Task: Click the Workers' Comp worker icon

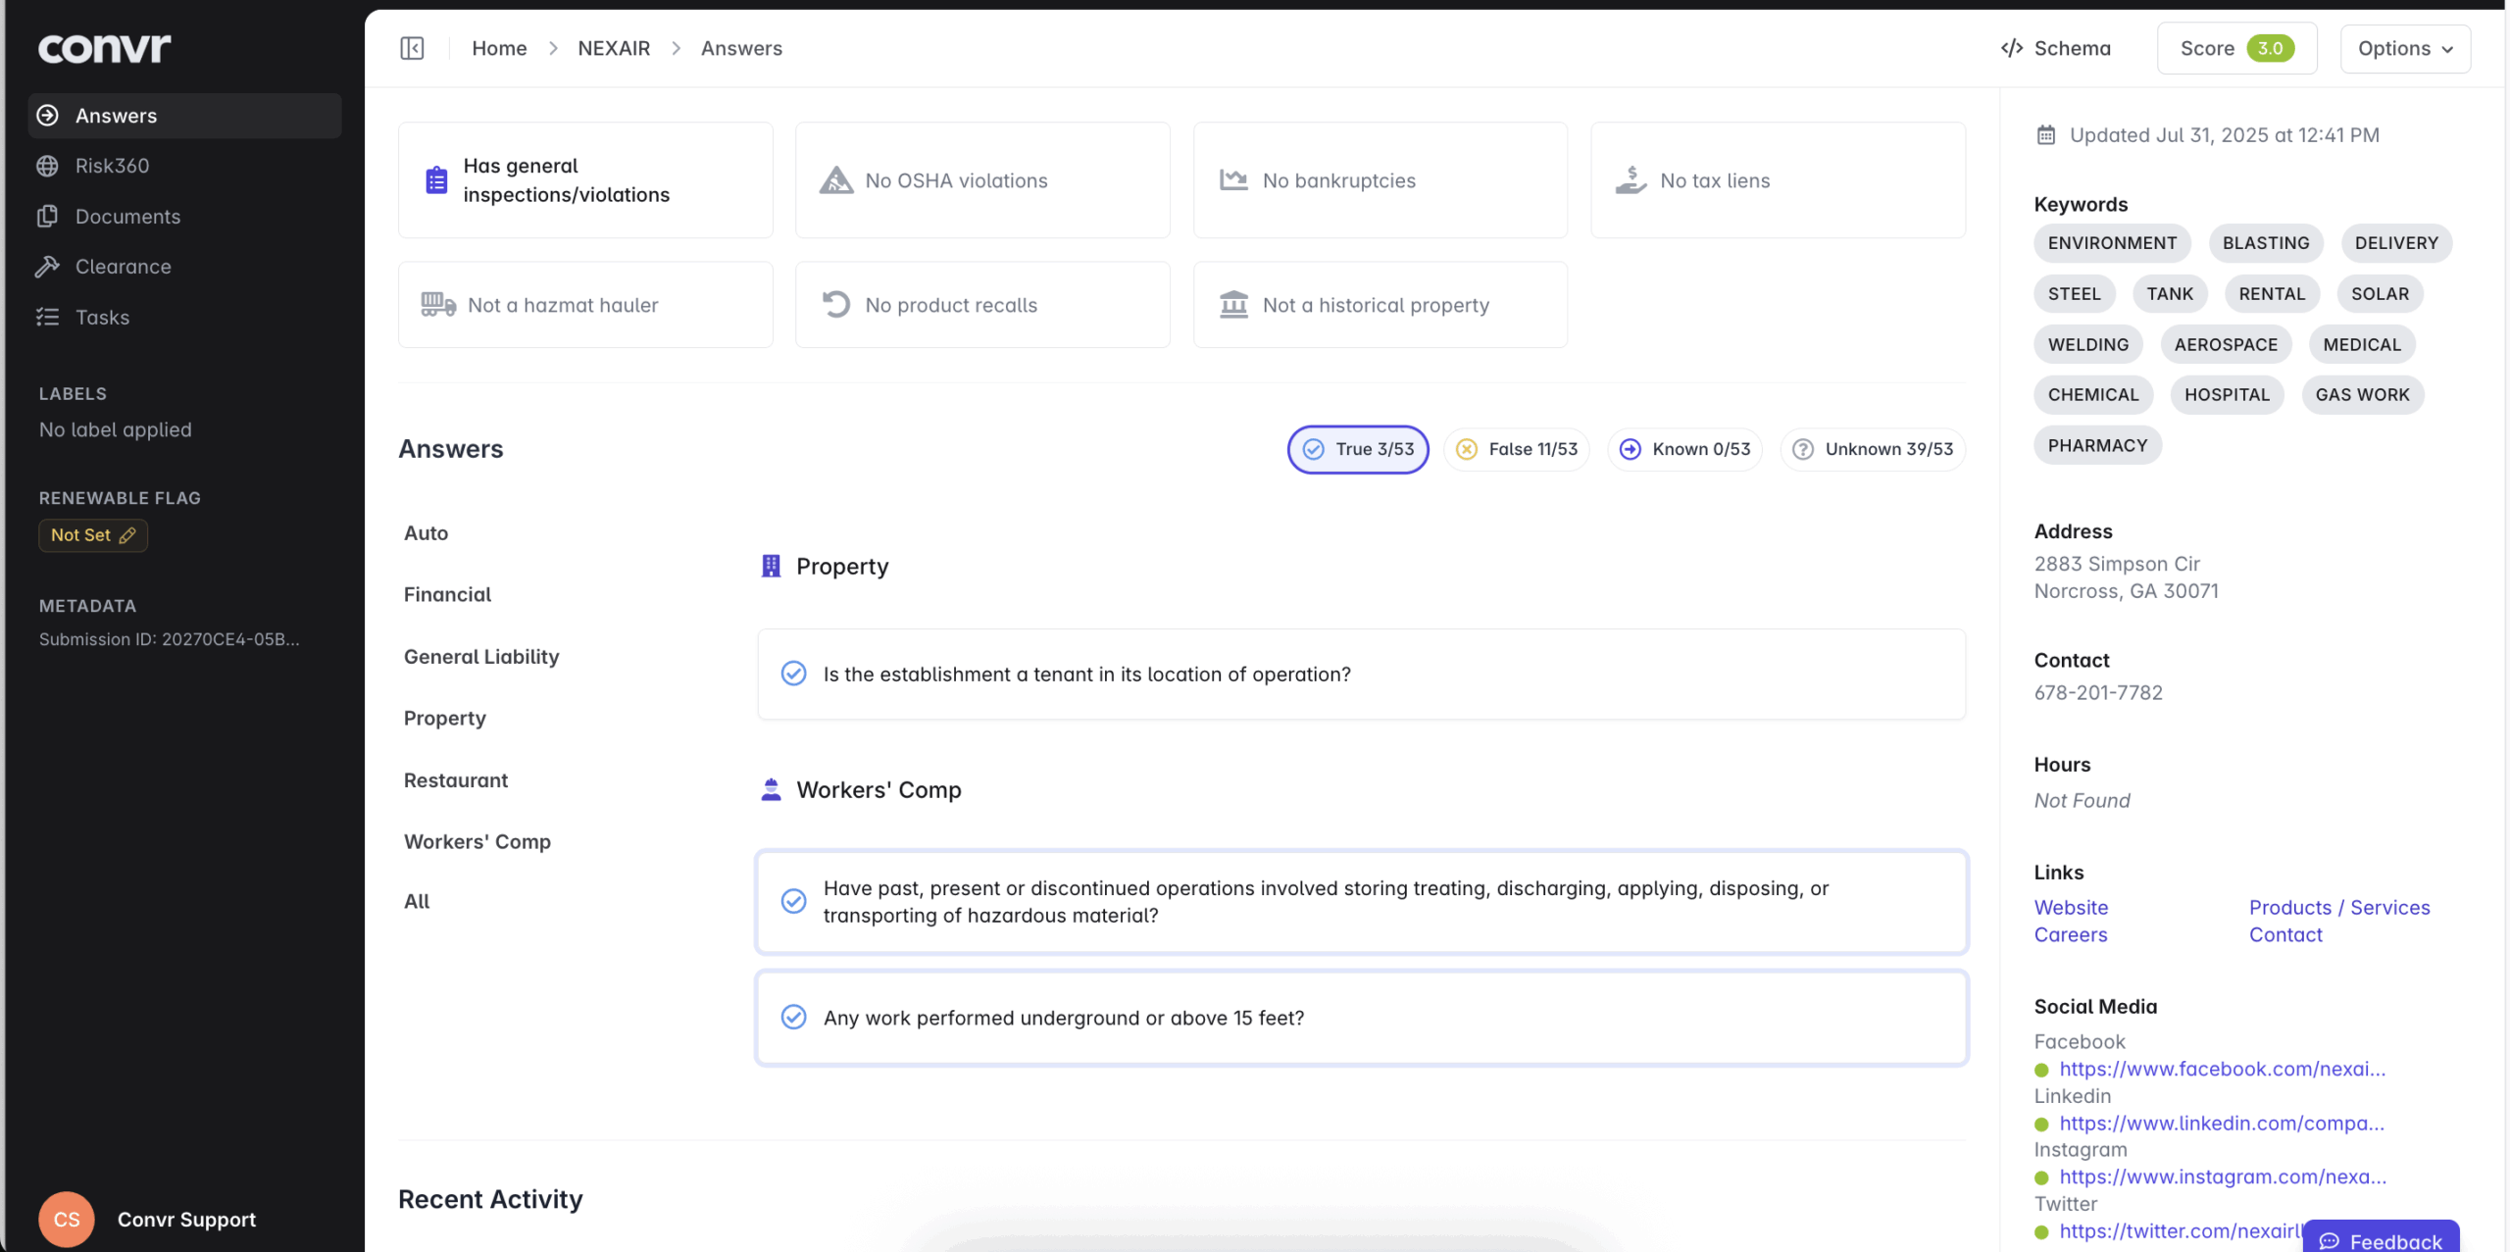Action: pos(771,790)
